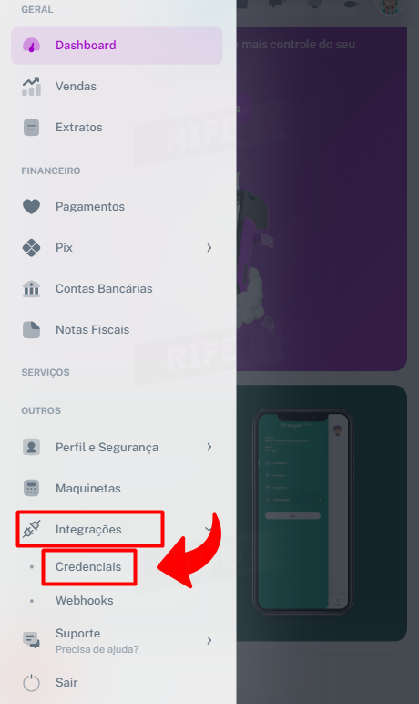
Task: Select the Vendas menu entry
Action: coord(117,87)
